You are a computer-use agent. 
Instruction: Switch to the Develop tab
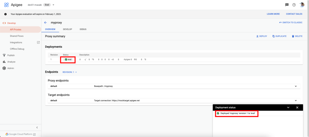pos(67,29)
